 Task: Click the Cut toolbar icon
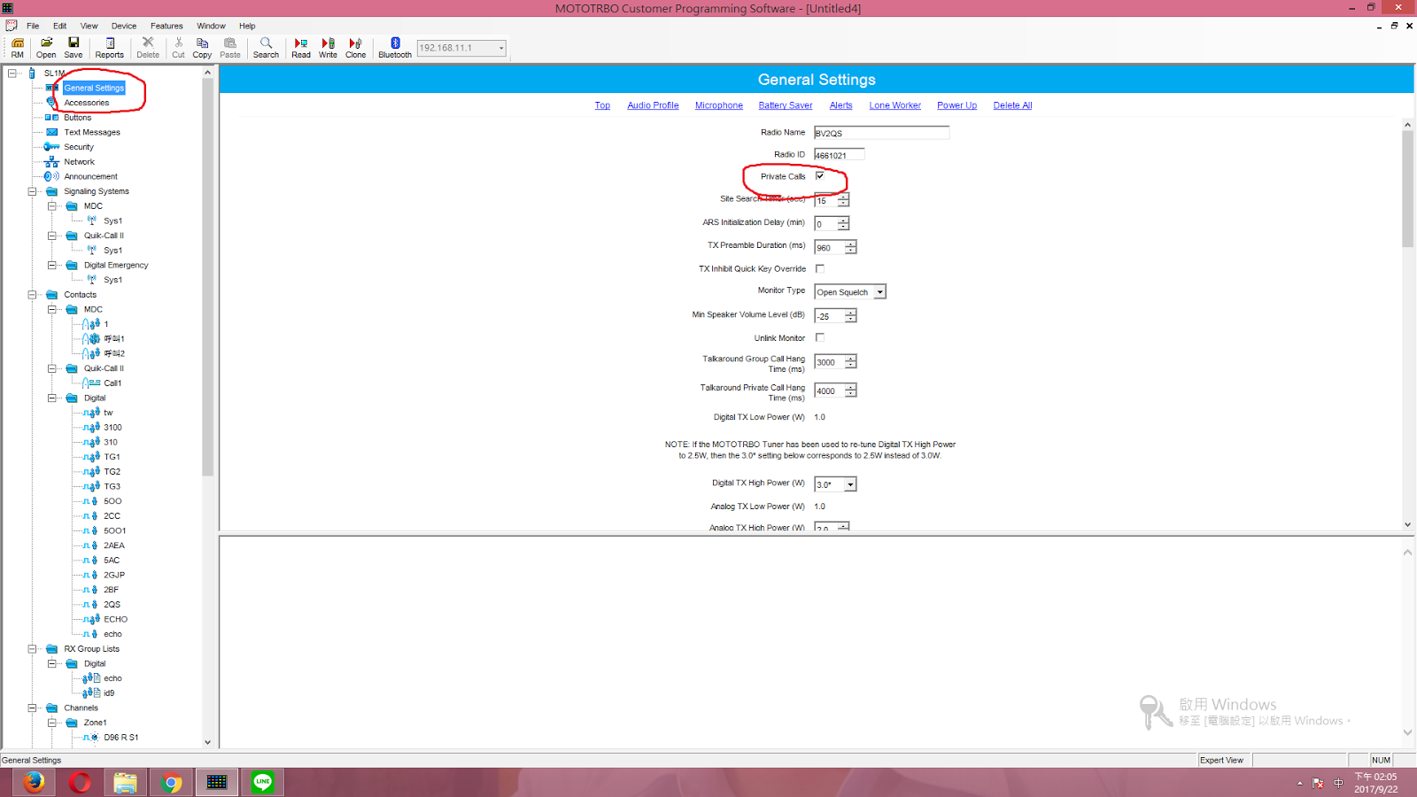179,48
